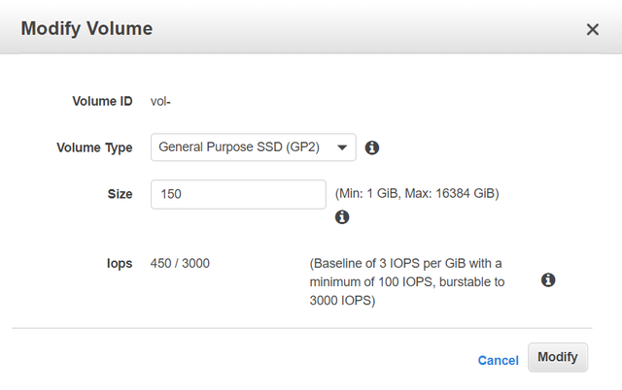Click the info icon below the Size limits

coord(342,217)
